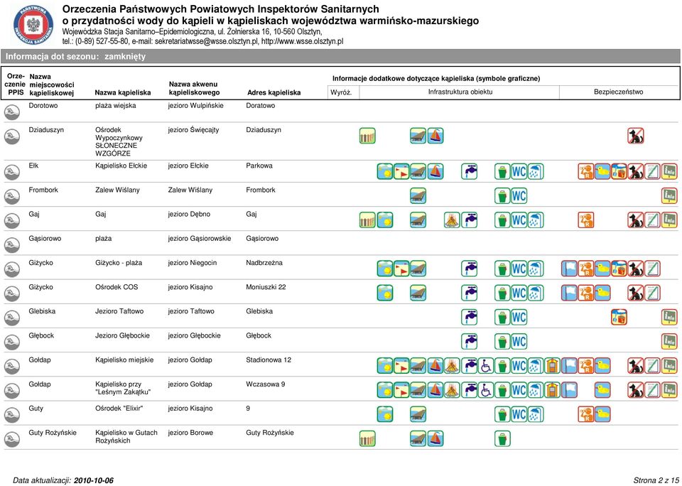
Task: Click the white flag icon in Nadbrzeżna row
Action: click(569, 269)
